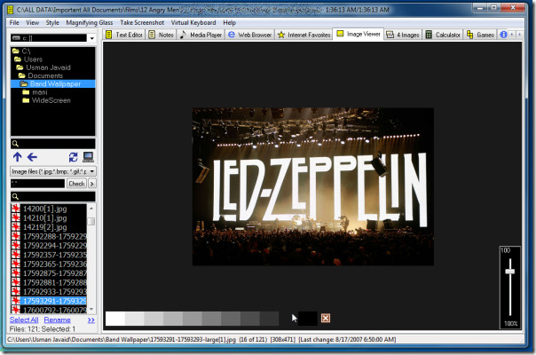Select the Band Wallpaper folder

(53, 83)
